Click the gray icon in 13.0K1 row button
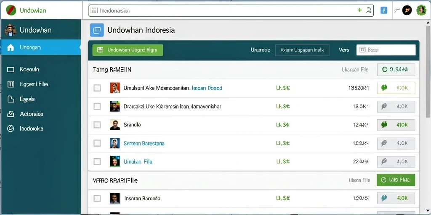The height and width of the screenshot is (215, 431). [384, 106]
